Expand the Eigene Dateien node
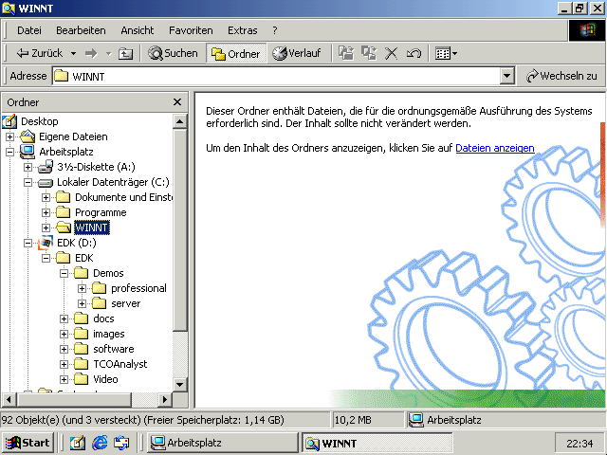Screen dimensions: 607x455 [x=9, y=136]
